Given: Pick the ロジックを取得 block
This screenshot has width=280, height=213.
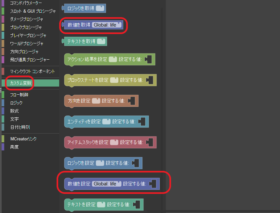Looking at the screenshot, I should point(84,8).
